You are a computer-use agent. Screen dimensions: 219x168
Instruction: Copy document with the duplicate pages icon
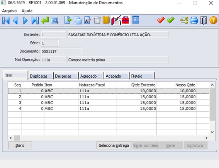click(x=78, y=20)
